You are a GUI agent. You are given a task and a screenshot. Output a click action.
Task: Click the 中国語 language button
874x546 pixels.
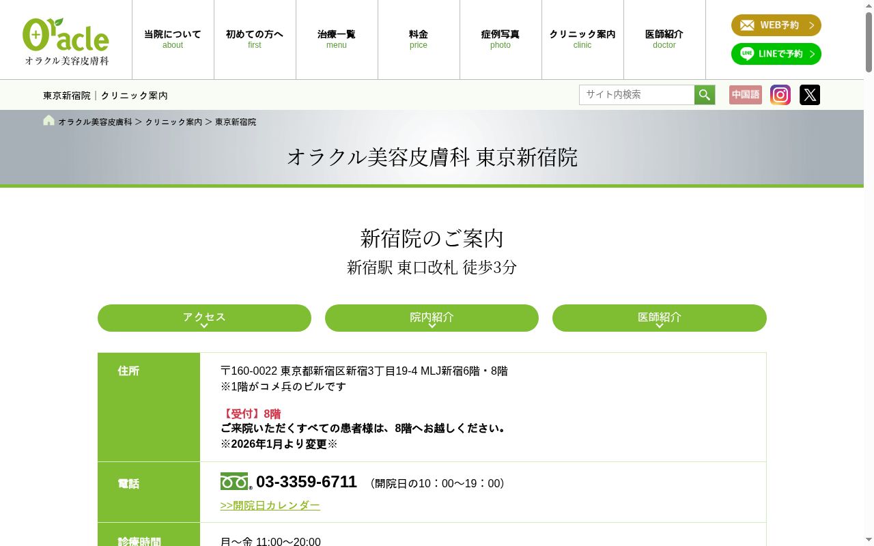(746, 95)
